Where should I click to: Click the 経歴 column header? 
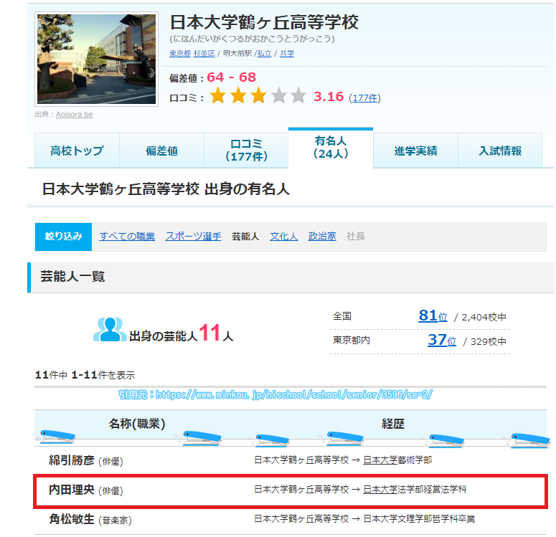tap(393, 423)
